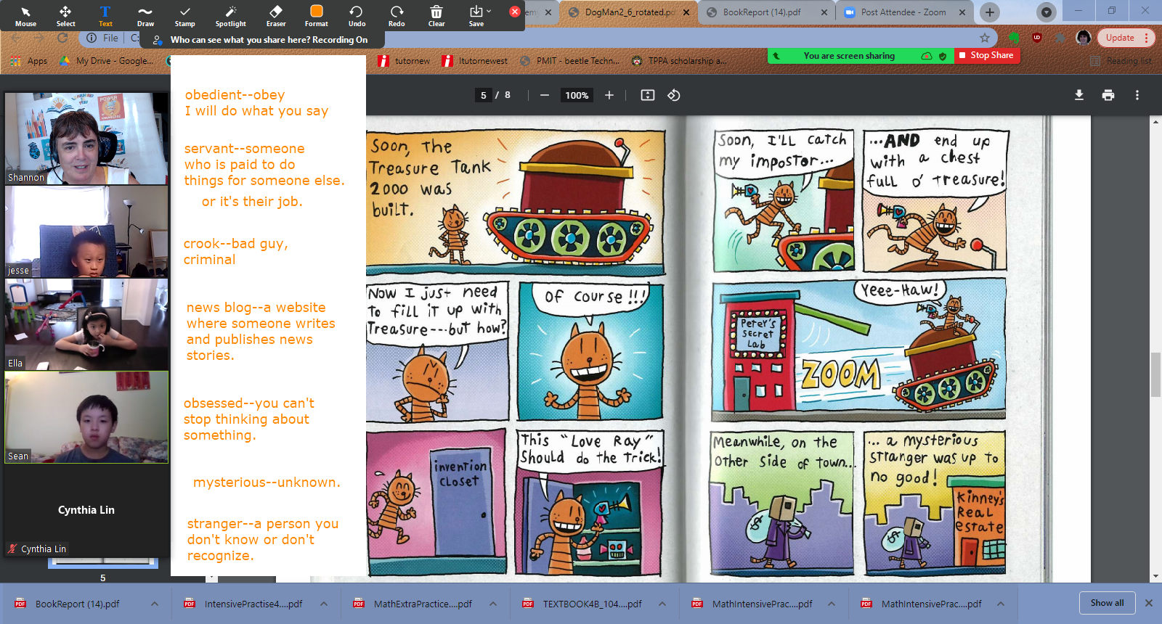Click the PDF page number field

point(484,95)
